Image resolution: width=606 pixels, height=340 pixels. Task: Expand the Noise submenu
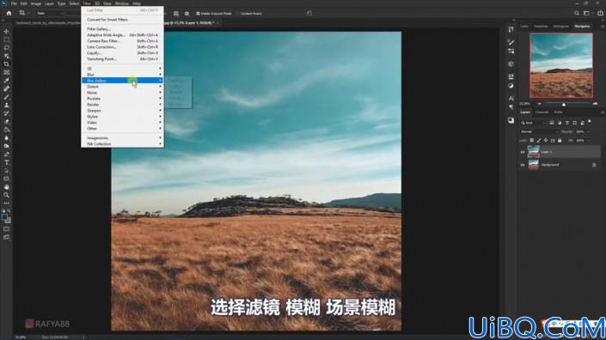tap(122, 93)
